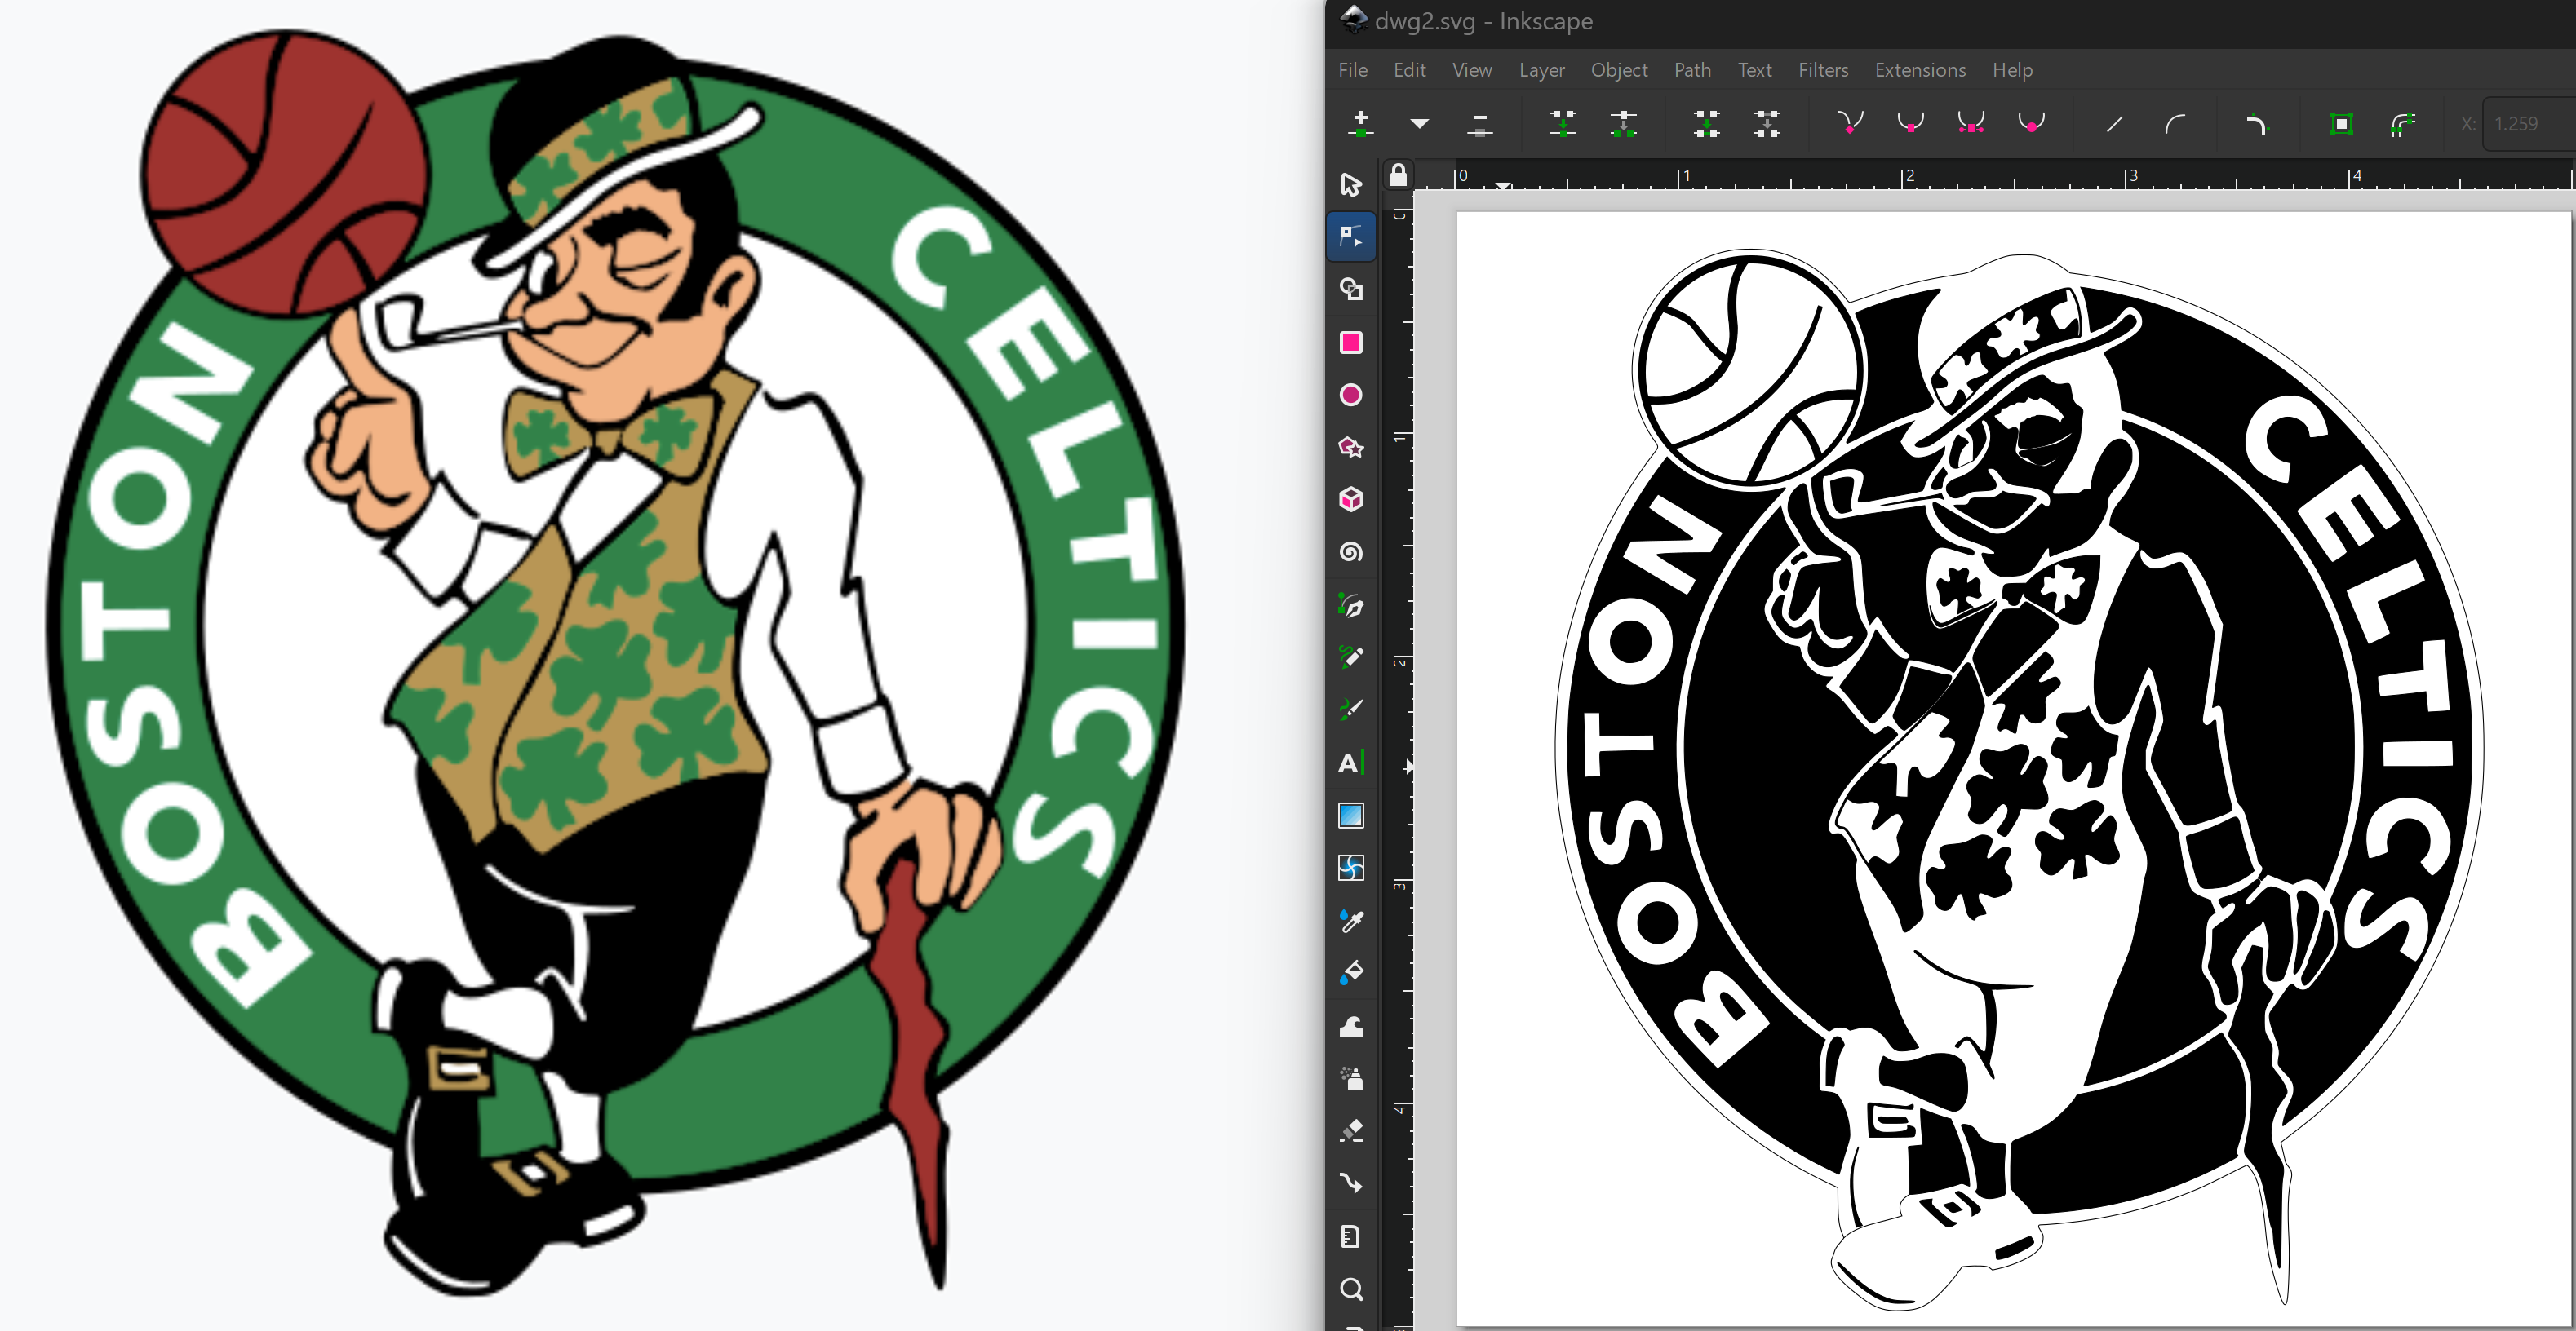Viewport: 2576px width, 1331px height.
Task: Choose the Eraser tool
Action: click(x=1351, y=1131)
